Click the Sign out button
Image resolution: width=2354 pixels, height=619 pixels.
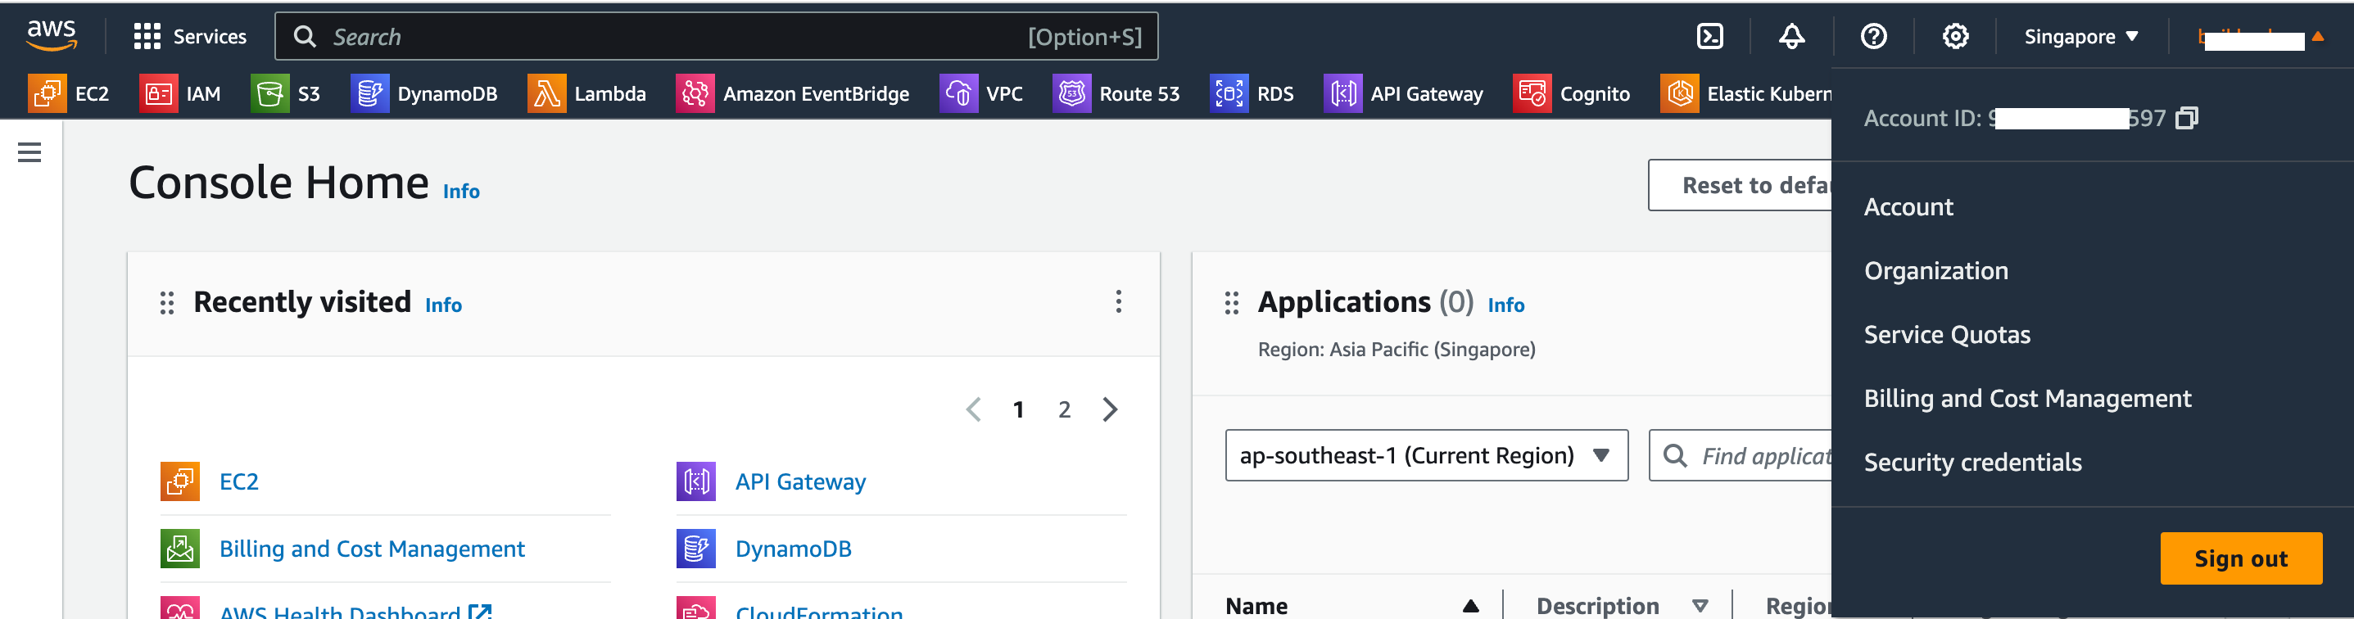[x=2241, y=558]
